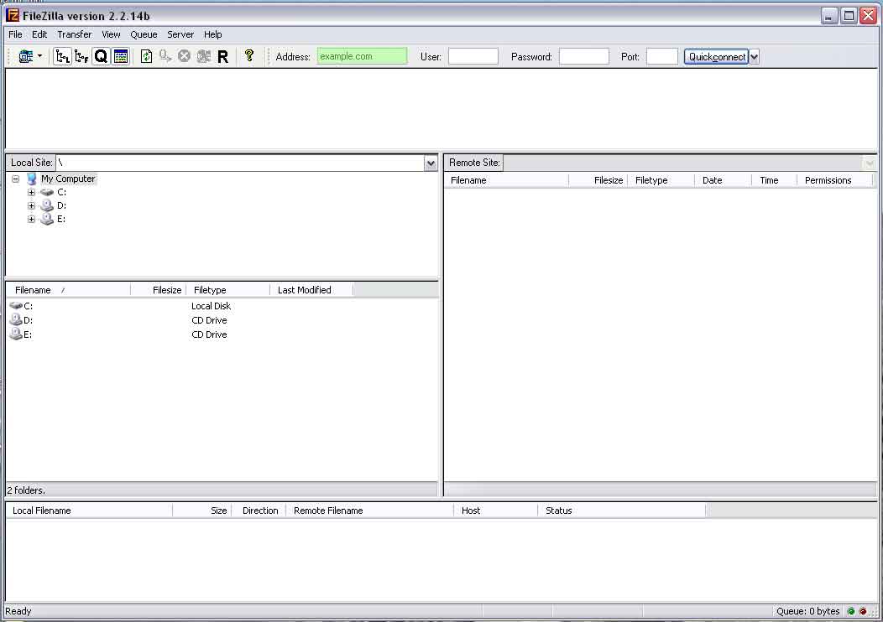
Task: Click the D: drive icon in the tree
Action: 47,206
